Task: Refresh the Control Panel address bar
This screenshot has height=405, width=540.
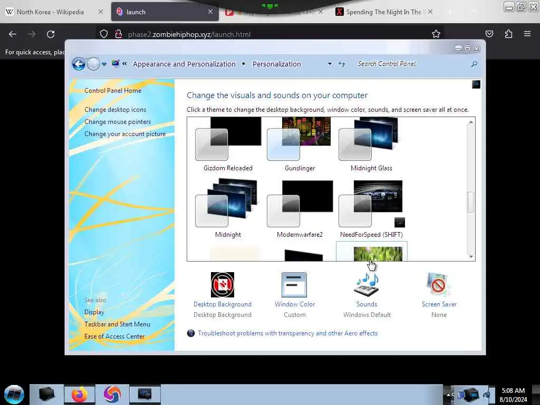Action: pos(342,64)
